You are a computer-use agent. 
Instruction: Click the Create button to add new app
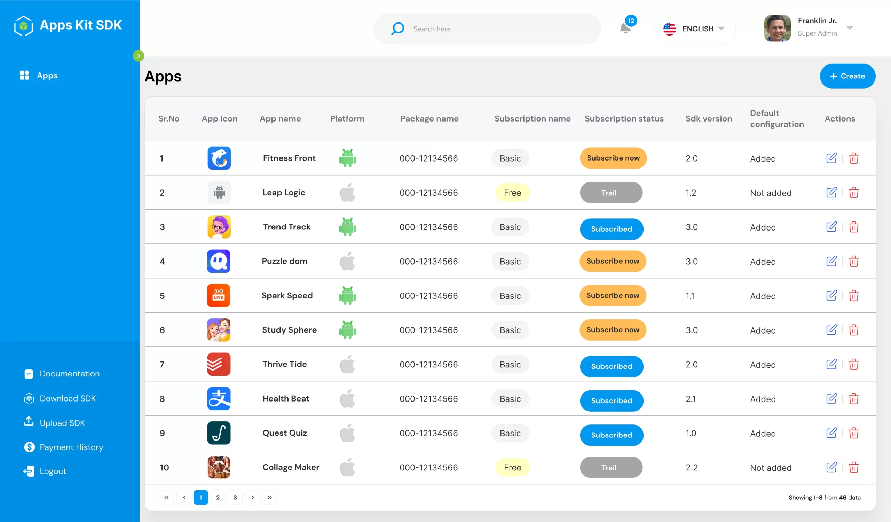[x=847, y=76]
